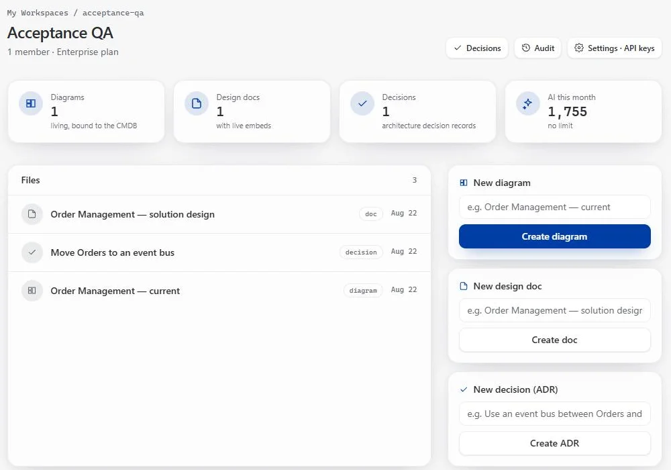Viewport: 671px width, 470px height.
Task: Click the gear icon in the Settings button
Action: [579, 48]
